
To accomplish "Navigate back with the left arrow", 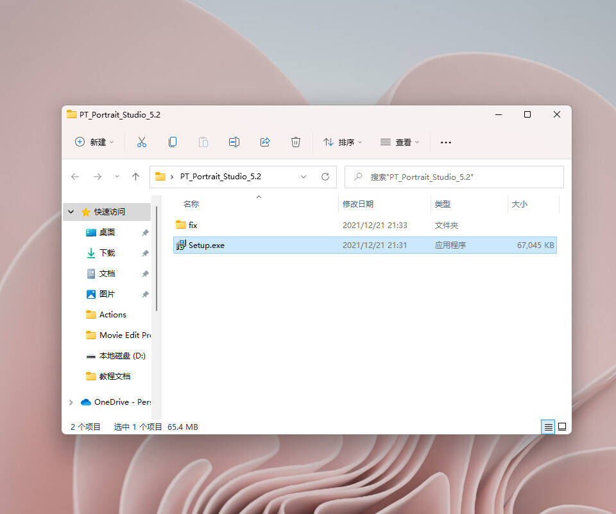I will tap(75, 177).
